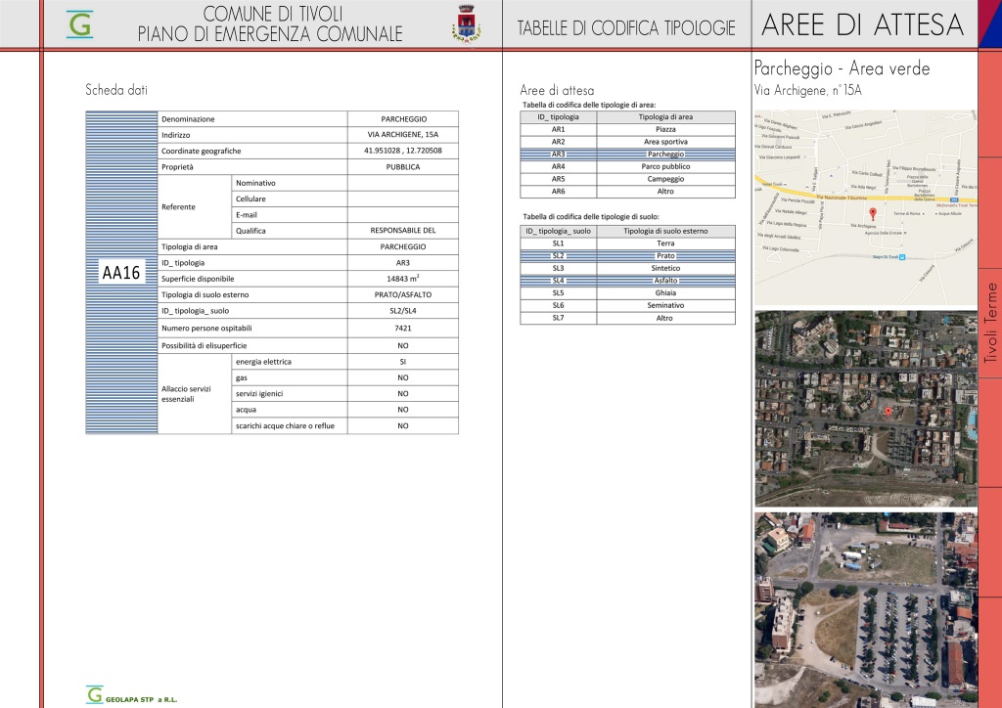This screenshot has height=708, width=1002.
Task: Open the parking lot aerial photo
Action: (866, 609)
